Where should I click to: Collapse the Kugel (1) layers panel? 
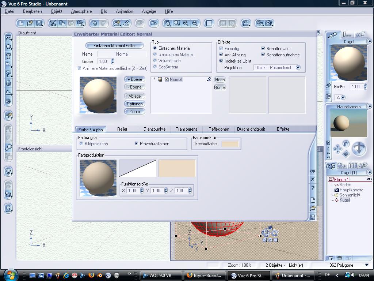pyautogui.click(x=370, y=172)
